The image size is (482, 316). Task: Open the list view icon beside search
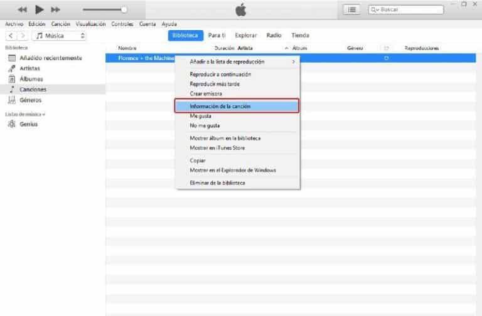pos(351,9)
